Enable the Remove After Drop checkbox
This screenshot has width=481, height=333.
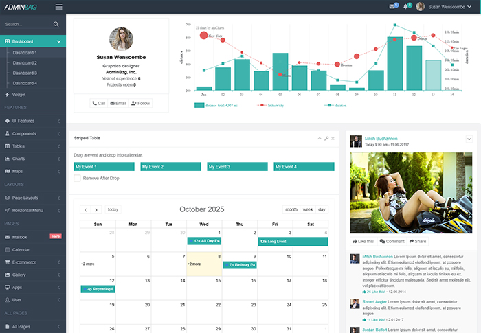click(x=78, y=179)
